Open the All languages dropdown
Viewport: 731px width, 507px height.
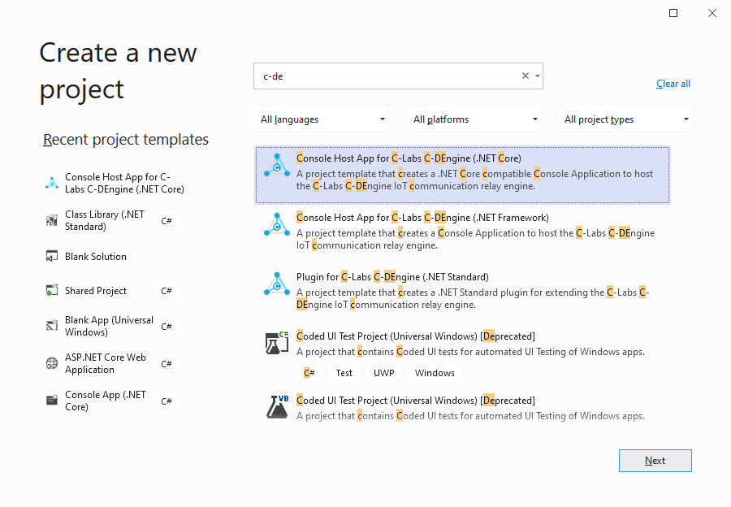point(322,119)
